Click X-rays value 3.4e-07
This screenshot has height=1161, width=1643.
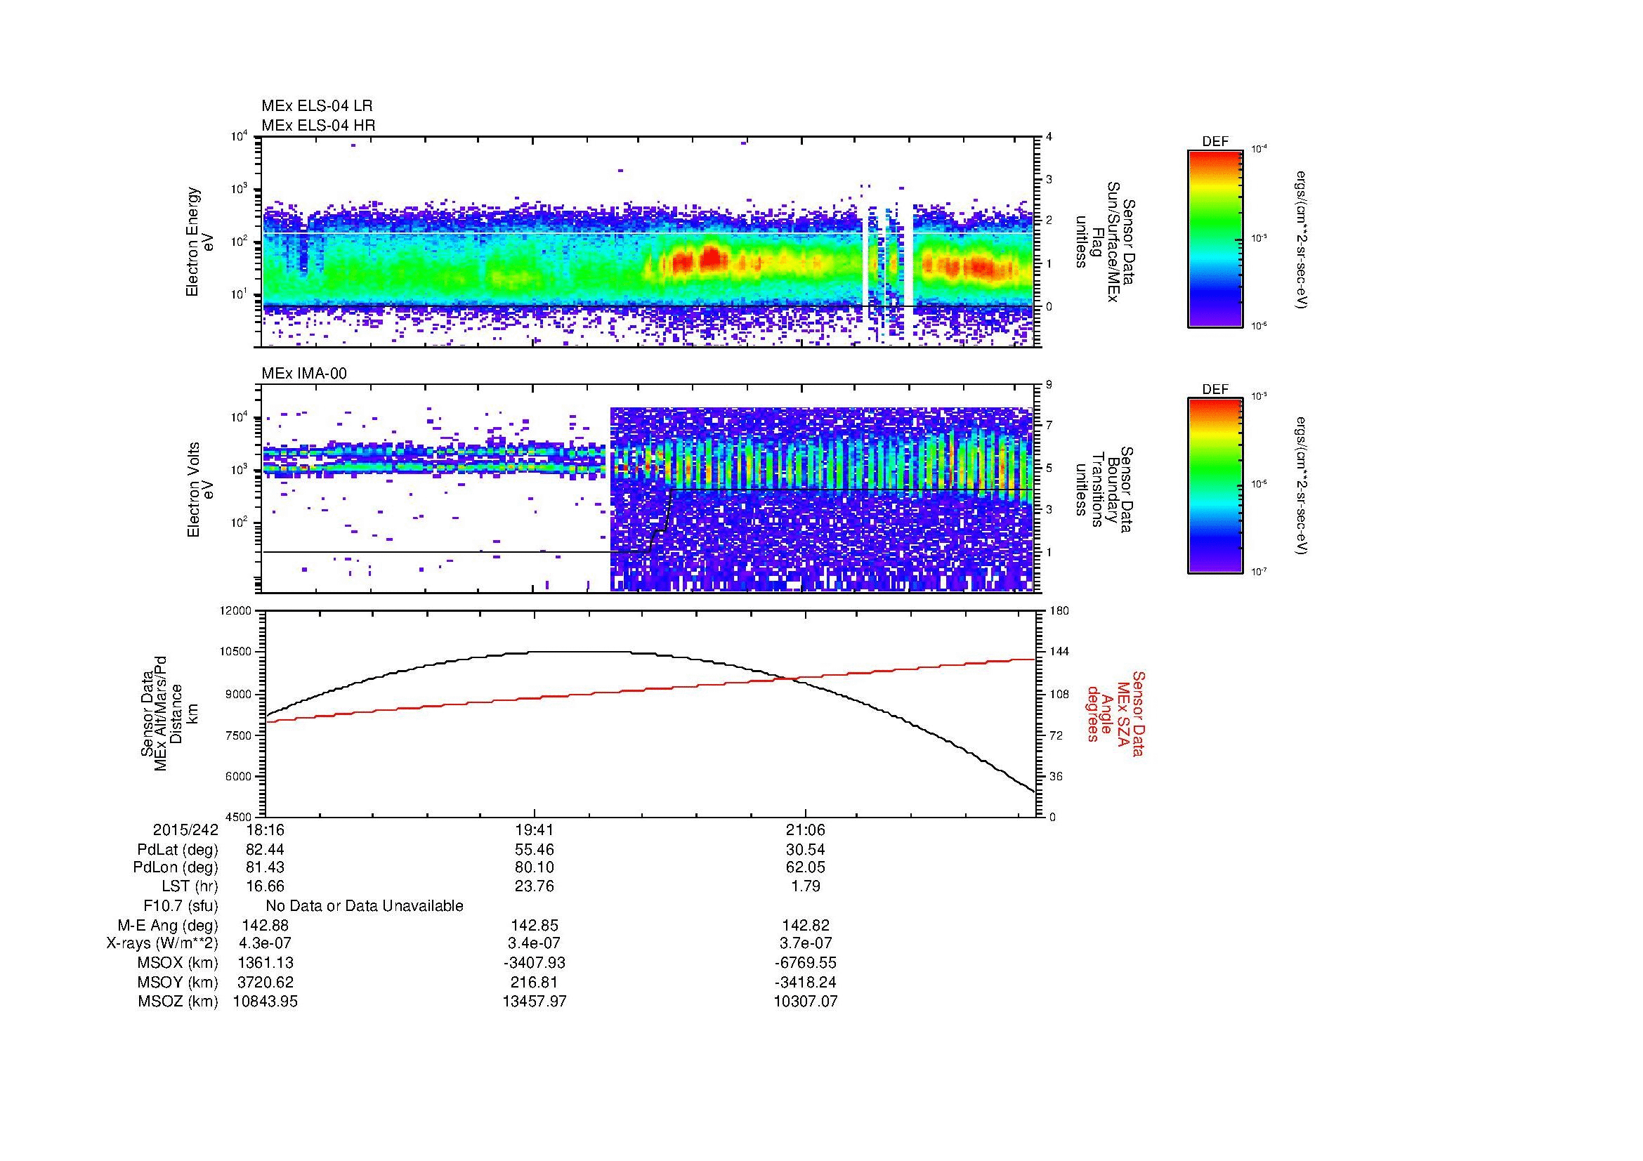coord(535,943)
